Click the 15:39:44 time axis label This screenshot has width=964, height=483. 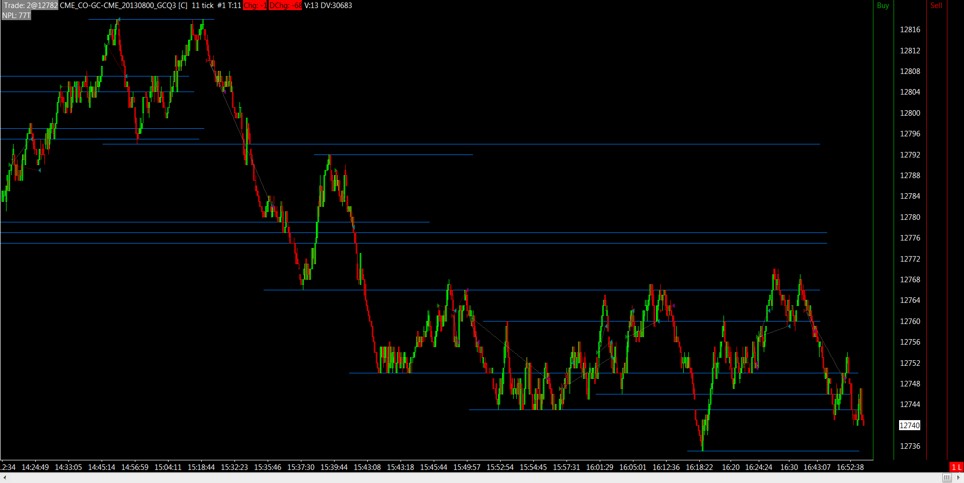tap(334, 467)
